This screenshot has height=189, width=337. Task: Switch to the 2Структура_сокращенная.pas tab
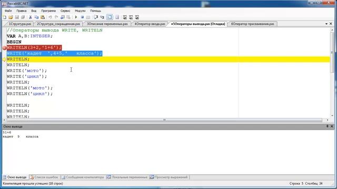pyautogui.click(x=58, y=24)
